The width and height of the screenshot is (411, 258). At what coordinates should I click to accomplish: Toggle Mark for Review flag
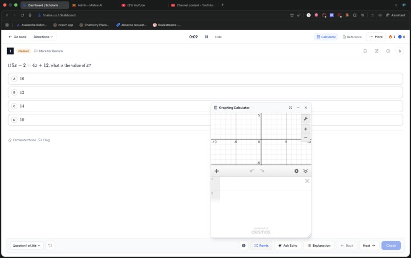[48, 51]
